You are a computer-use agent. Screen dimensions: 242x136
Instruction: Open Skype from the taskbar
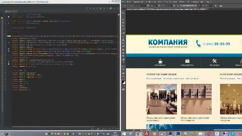pos(233,134)
